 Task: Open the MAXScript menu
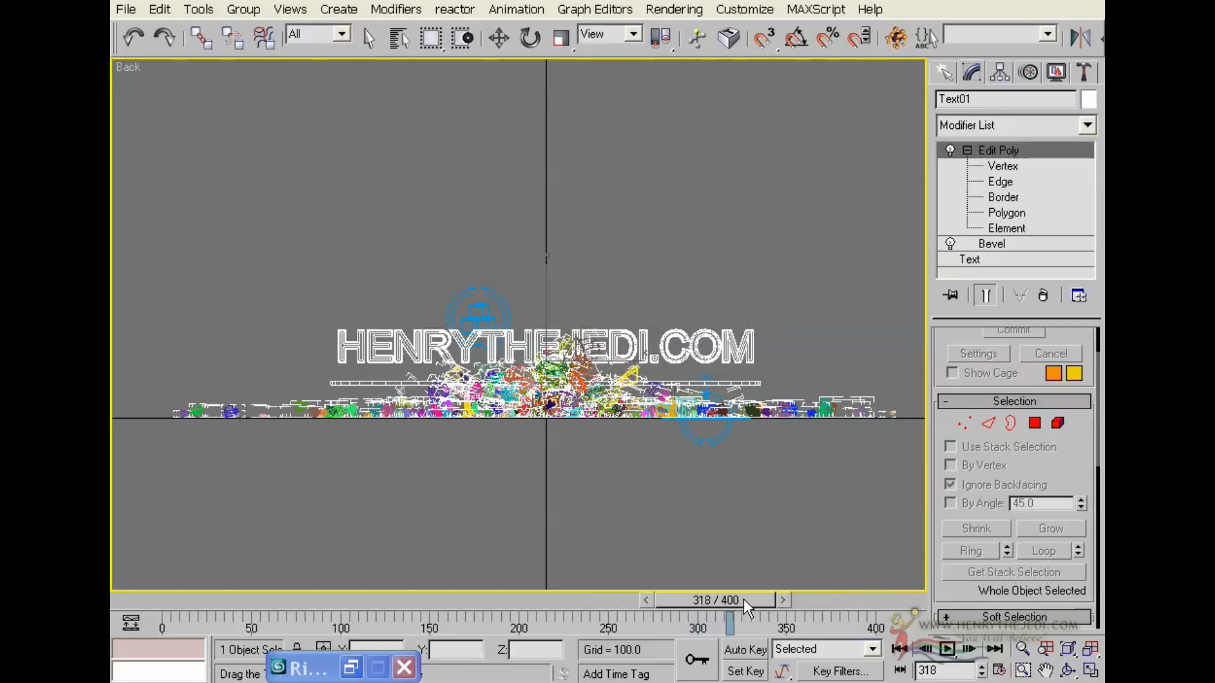click(x=816, y=9)
